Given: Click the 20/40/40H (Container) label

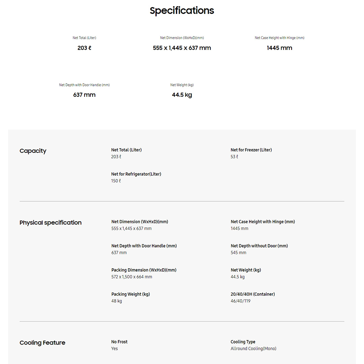Looking at the screenshot, I should (x=252, y=294).
